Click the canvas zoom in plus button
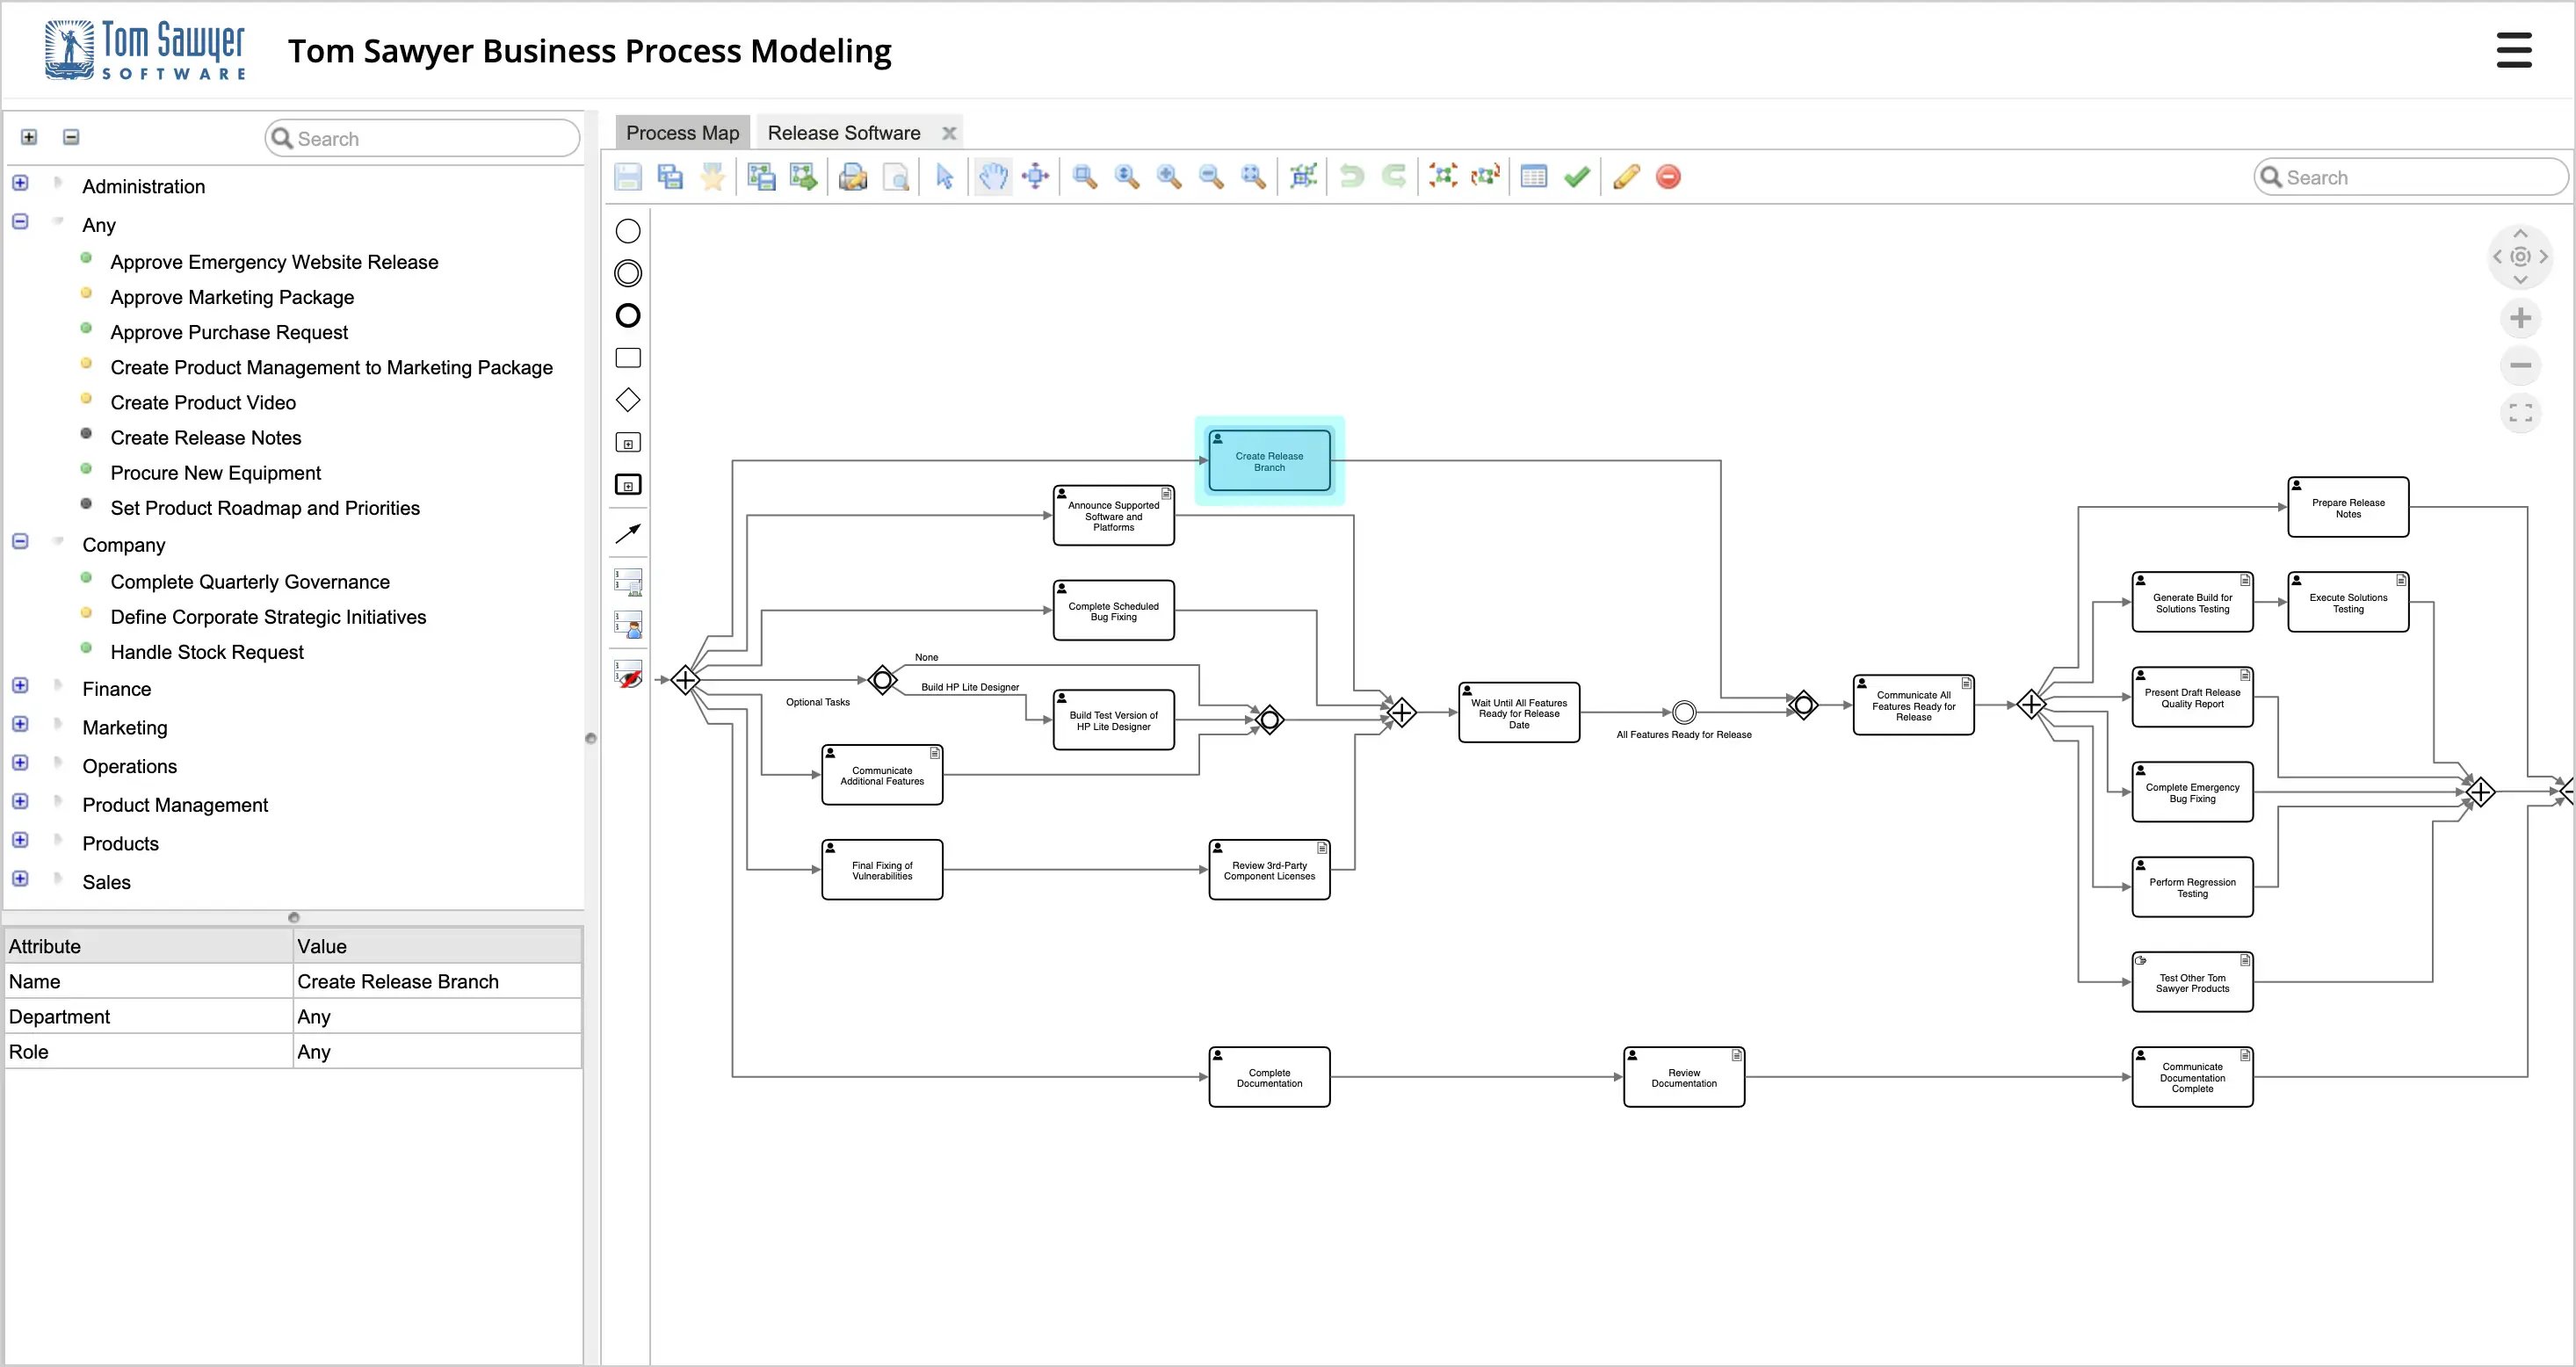2576x1367 pixels. point(2520,319)
